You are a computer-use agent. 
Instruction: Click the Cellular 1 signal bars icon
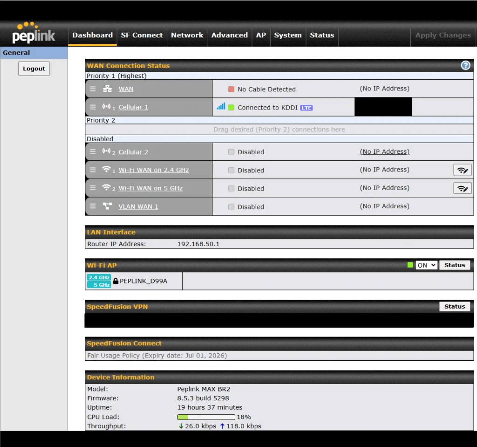pyautogui.click(x=221, y=107)
